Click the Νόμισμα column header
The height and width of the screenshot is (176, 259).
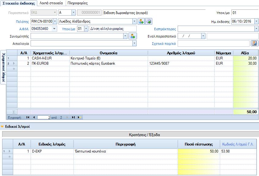pos(224,53)
